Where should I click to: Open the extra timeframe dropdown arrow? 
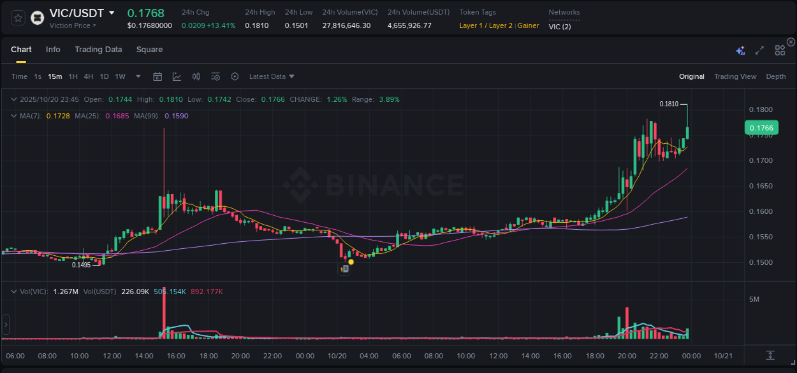click(138, 76)
